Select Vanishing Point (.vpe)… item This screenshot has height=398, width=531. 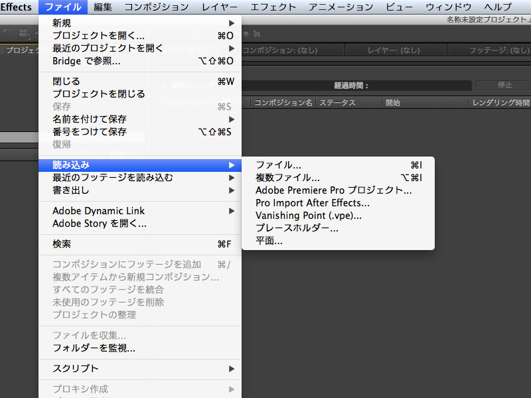coord(338,216)
